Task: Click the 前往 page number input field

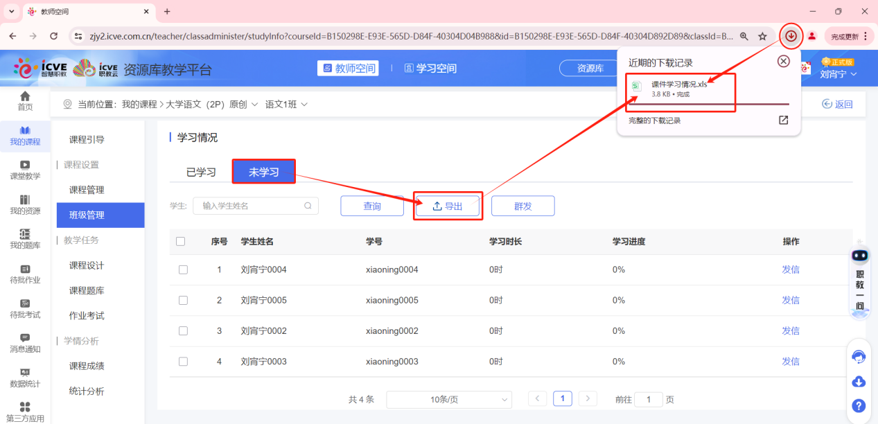Action: point(649,399)
